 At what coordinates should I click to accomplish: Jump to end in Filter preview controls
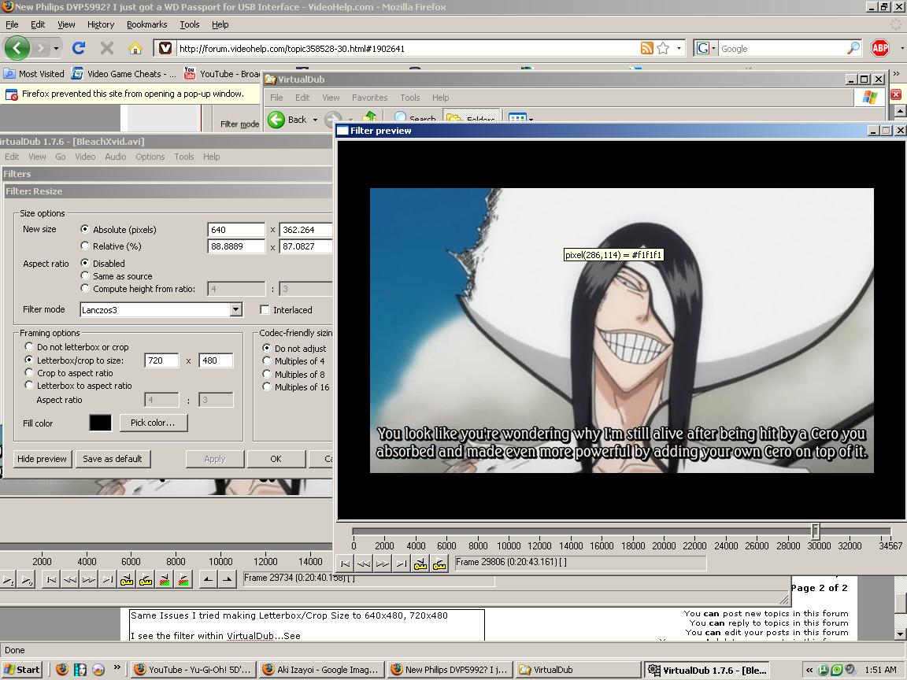402,564
